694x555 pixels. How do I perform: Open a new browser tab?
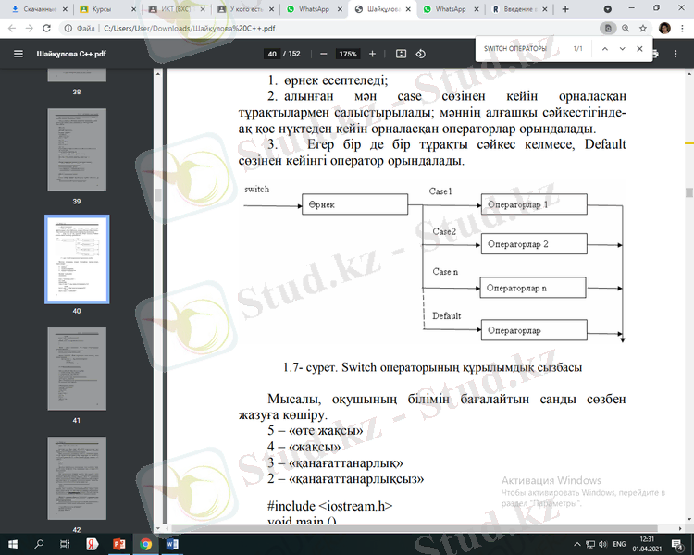565,9
